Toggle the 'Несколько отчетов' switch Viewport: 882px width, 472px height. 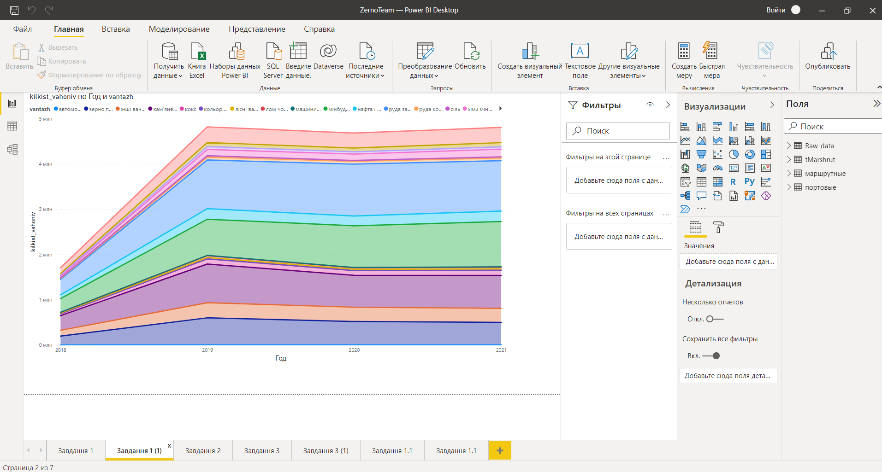[x=715, y=319]
